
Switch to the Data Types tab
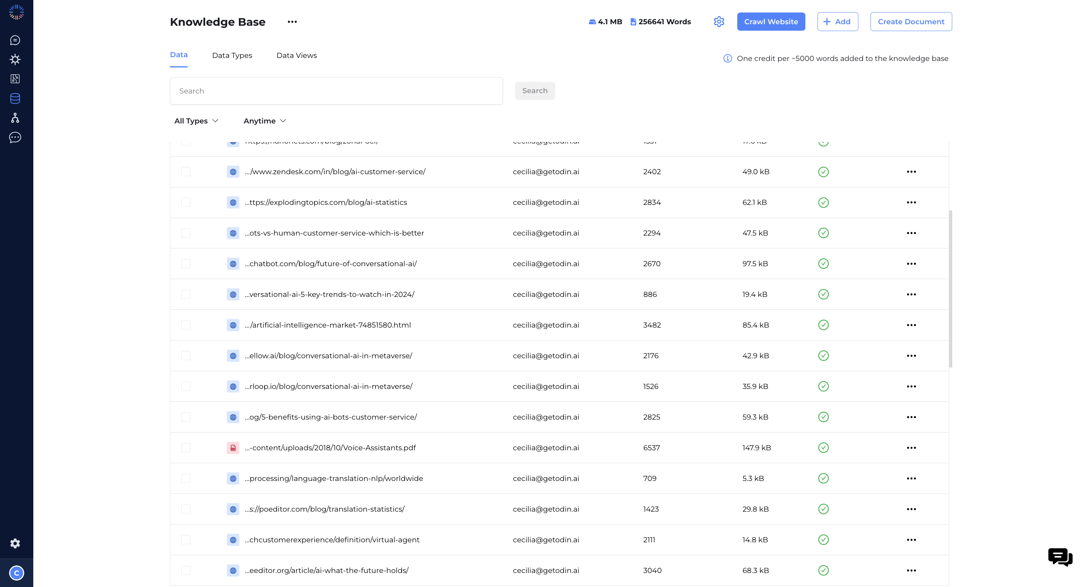coord(232,55)
